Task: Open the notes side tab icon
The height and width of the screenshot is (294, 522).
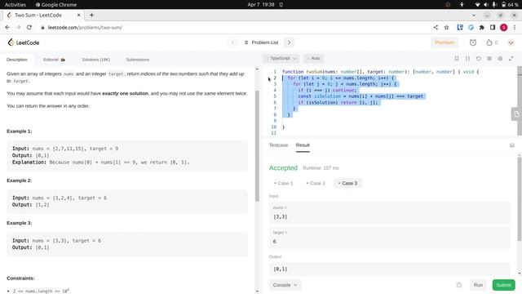Action: [516, 114]
